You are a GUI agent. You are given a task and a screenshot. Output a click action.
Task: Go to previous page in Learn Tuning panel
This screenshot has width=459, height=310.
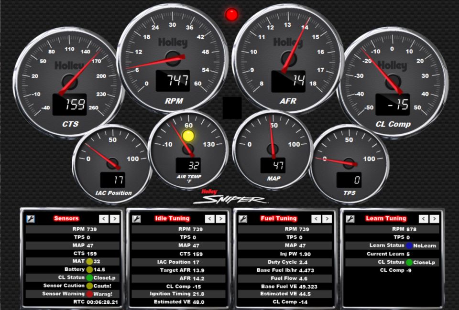coord(424,219)
